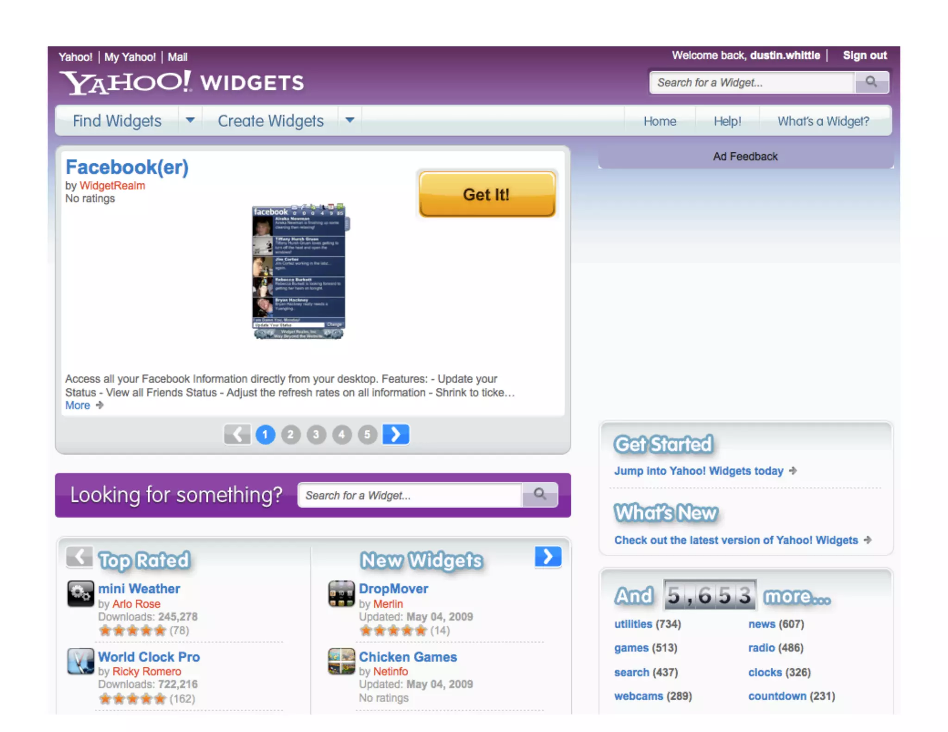Open Chicken Games widget icon
Image resolution: width=948 pixels, height=732 pixels.
342,661
